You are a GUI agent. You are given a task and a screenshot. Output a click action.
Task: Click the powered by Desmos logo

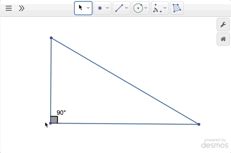(x=214, y=143)
